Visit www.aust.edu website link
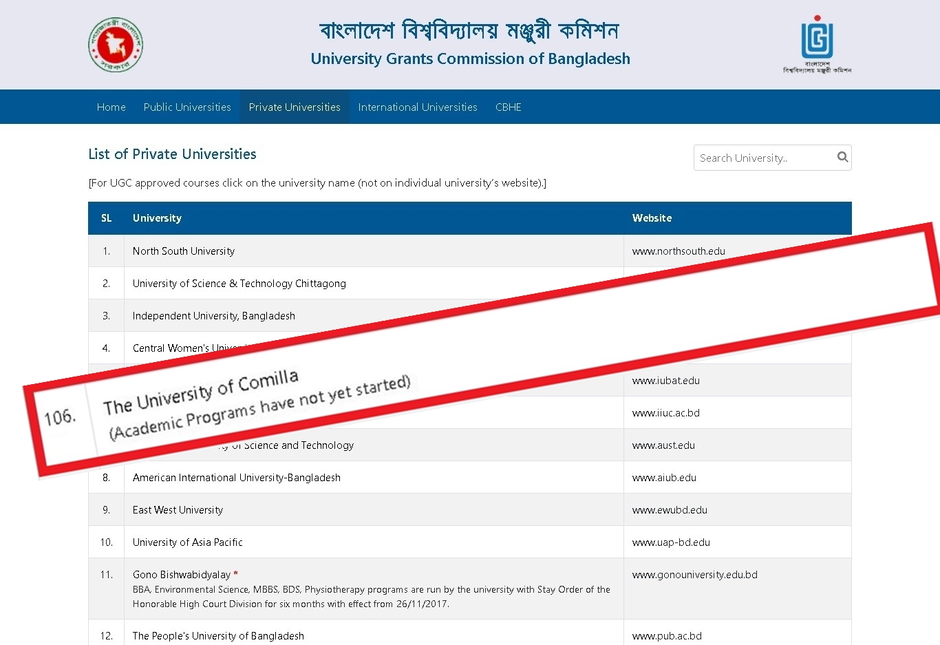The width and height of the screenshot is (940, 645). point(663,445)
